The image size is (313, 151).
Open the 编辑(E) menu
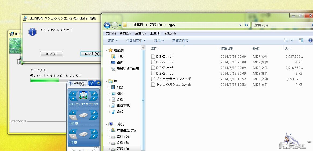point(125,33)
